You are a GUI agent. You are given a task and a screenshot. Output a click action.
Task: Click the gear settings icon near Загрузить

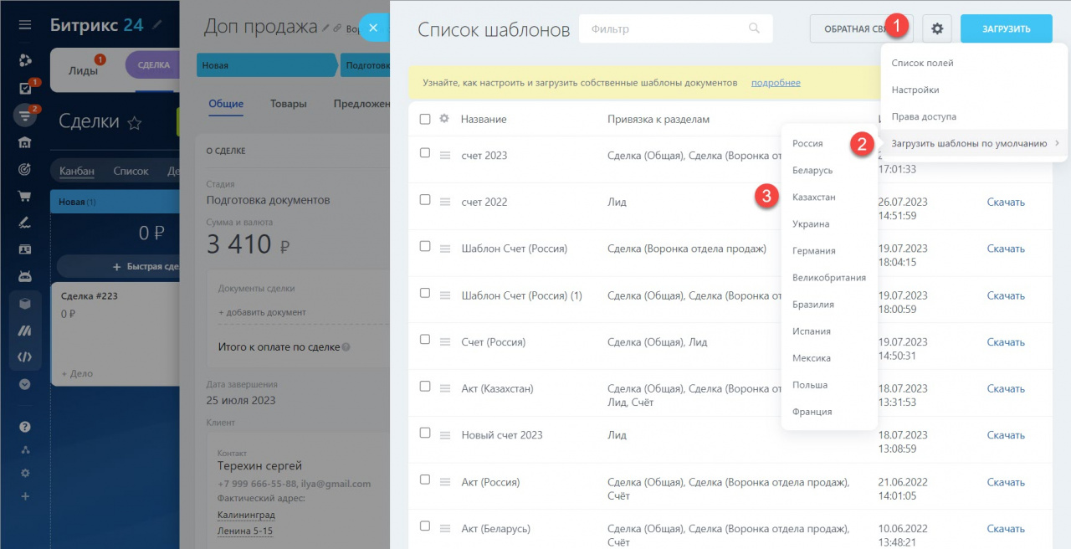(937, 28)
